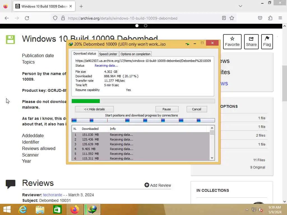Open the Firefox hamburger menu
The height and width of the screenshot is (215, 287).
pos(280,18)
